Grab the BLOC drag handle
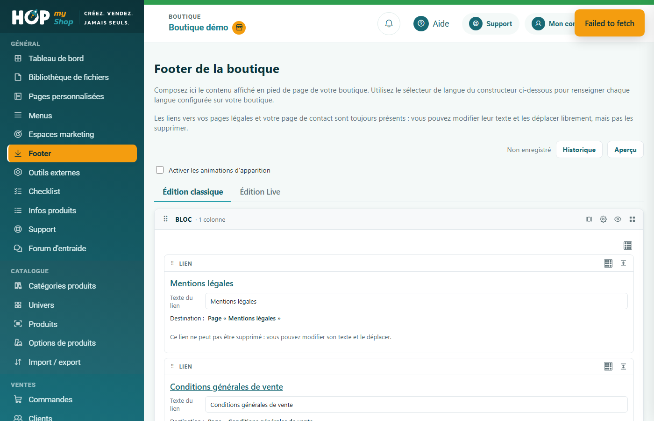 point(165,219)
